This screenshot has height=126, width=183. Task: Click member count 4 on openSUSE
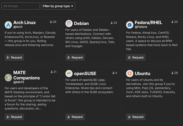tap(116, 73)
